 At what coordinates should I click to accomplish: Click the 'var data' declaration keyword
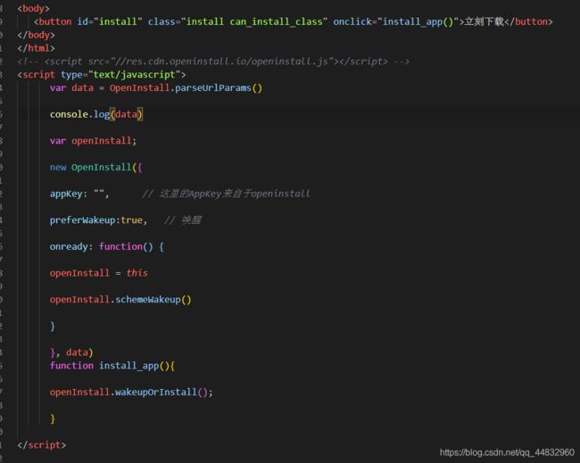(x=58, y=88)
